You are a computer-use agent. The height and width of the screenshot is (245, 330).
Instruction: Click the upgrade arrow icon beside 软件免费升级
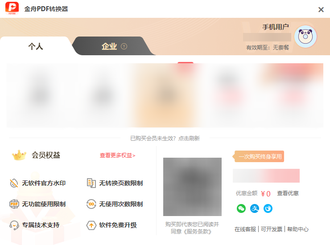pos(91,225)
